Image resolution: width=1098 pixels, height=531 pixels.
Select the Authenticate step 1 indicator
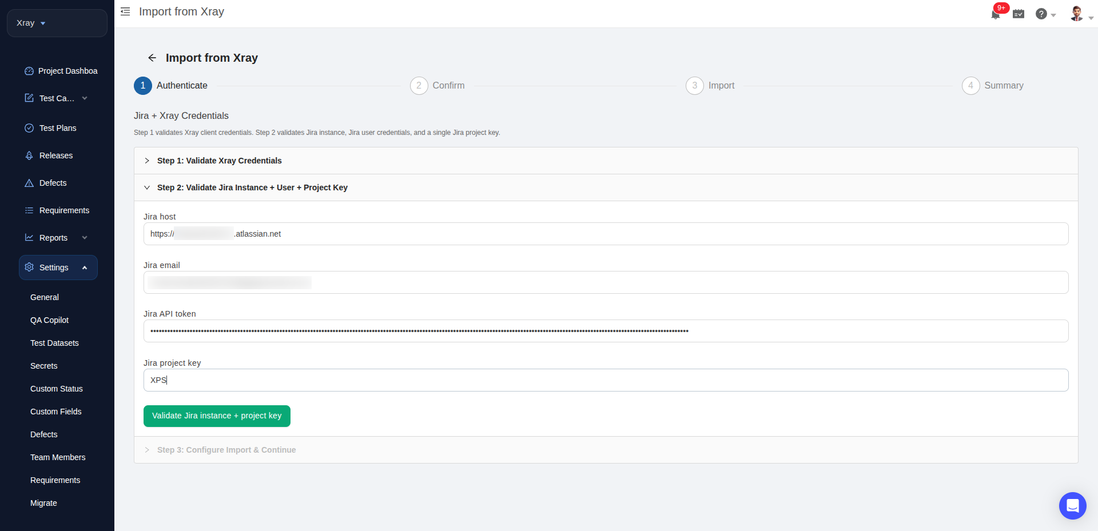point(143,86)
